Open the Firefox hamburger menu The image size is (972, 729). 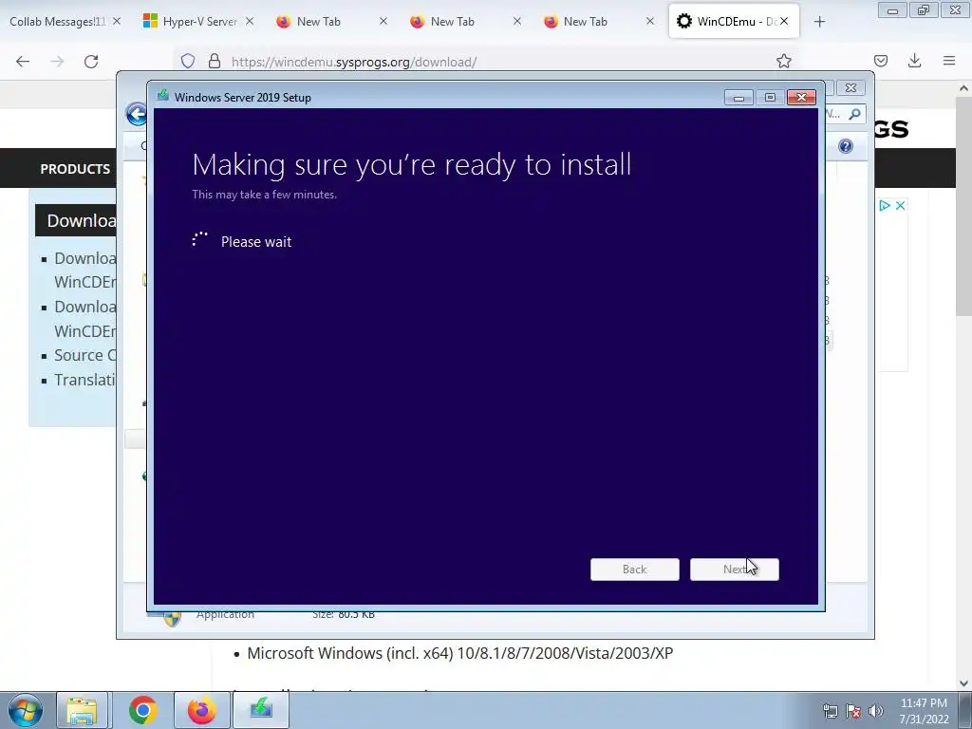(949, 62)
